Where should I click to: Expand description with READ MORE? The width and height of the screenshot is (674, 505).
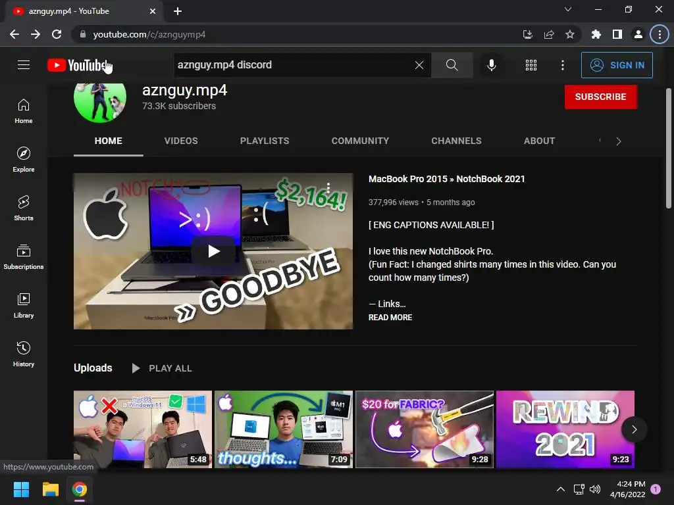click(390, 318)
